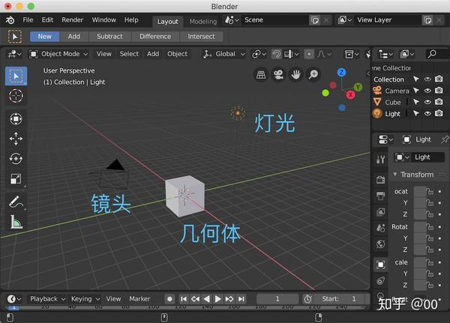Viewport: 450px width, 323px height.
Task: Click the pan view hand icon
Action: click(x=296, y=75)
